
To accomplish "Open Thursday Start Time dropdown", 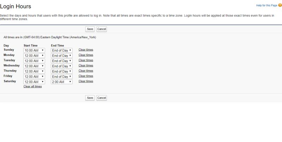I will point(34,72).
